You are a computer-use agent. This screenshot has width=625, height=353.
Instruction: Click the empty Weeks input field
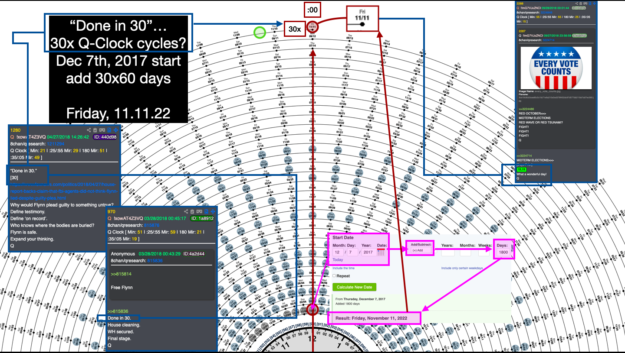pyautogui.click(x=484, y=252)
